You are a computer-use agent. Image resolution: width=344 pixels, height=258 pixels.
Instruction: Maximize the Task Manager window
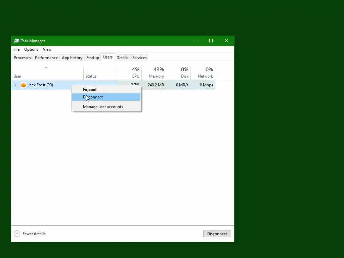pyautogui.click(x=211, y=41)
